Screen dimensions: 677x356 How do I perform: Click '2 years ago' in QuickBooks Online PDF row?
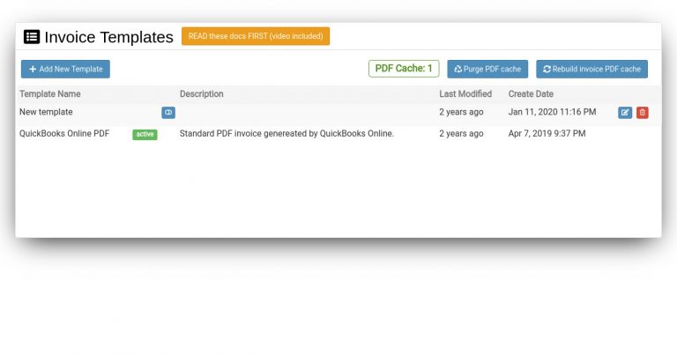point(461,134)
